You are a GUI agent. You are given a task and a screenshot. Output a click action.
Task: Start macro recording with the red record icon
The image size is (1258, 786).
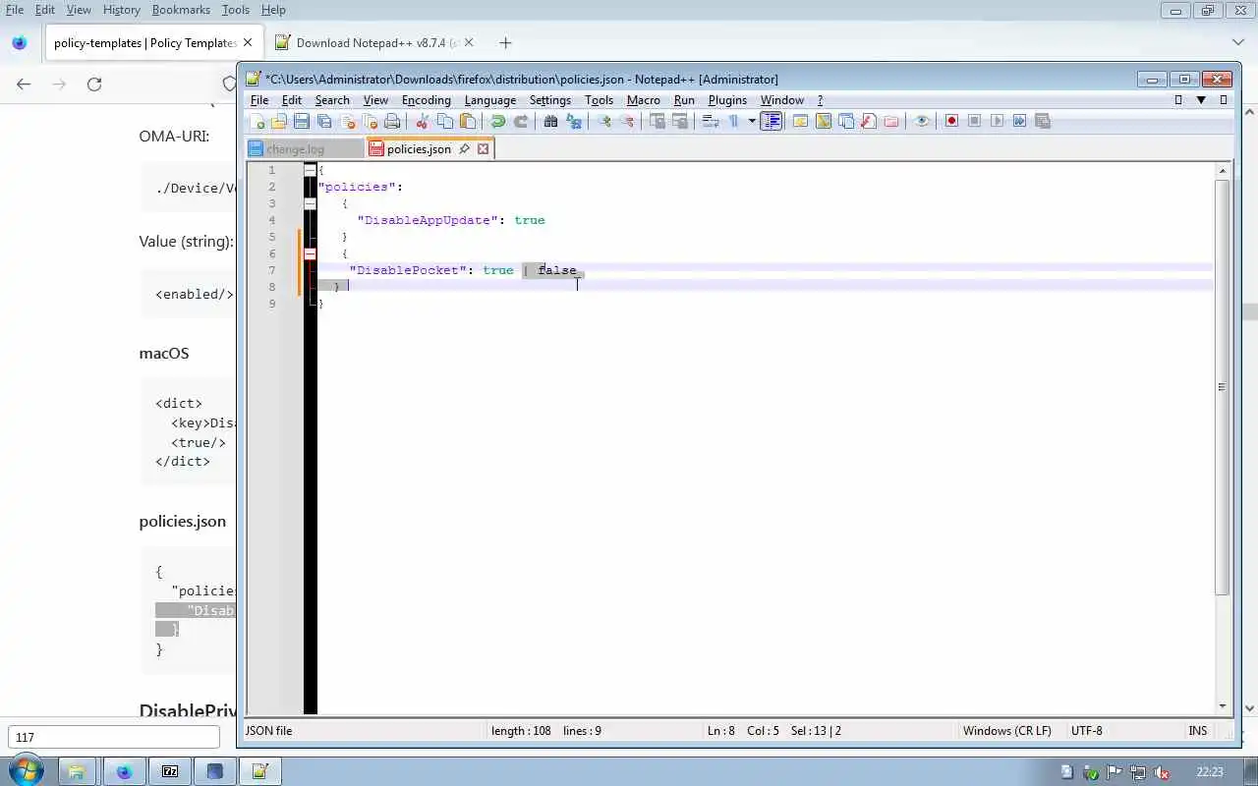[x=951, y=121]
